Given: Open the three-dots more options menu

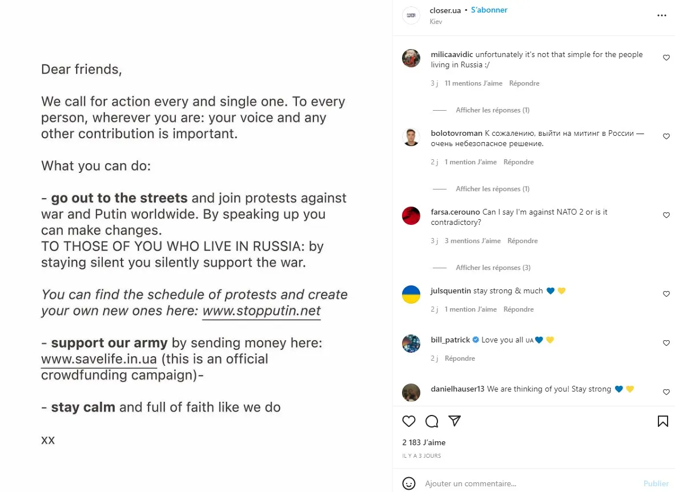Looking at the screenshot, I should tap(662, 15).
